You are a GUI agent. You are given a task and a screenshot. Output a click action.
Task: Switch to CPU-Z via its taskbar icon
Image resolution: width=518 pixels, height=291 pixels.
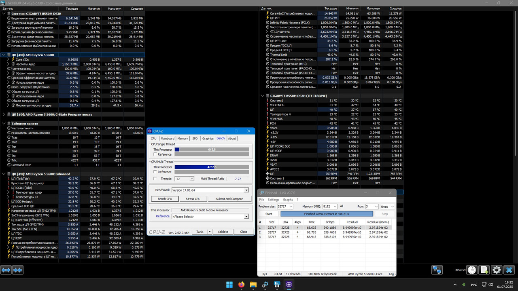(x=289, y=285)
